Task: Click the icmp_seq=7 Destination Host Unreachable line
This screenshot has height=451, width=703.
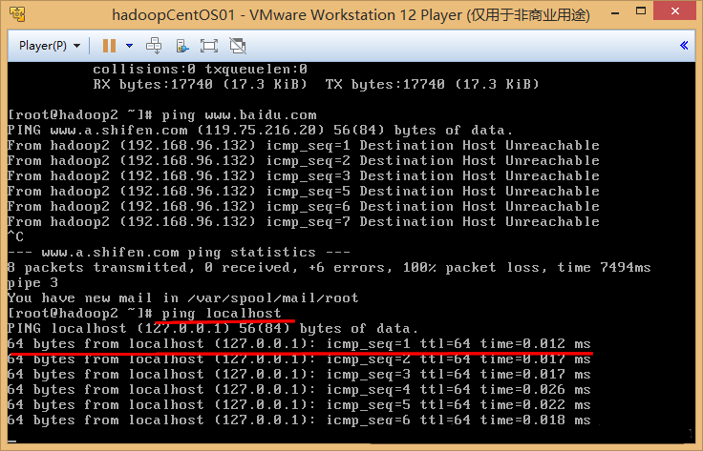Action: click(304, 221)
